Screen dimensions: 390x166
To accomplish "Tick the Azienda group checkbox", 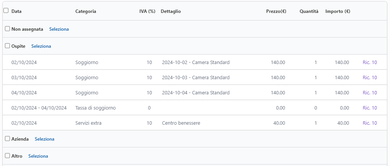I will click(7, 139).
